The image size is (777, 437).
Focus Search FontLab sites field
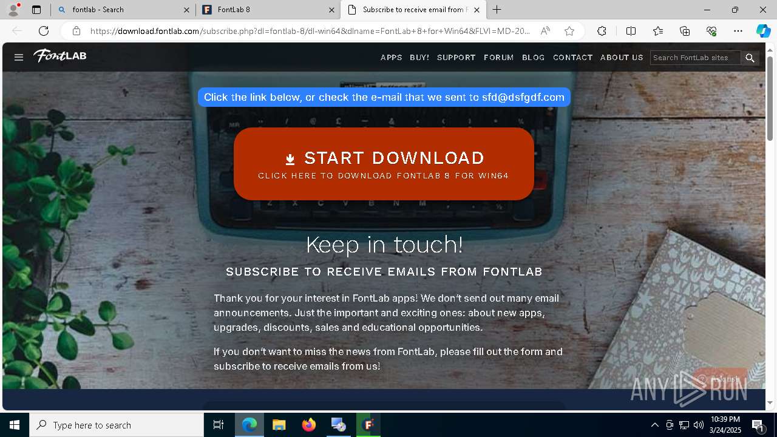point(696,58)
